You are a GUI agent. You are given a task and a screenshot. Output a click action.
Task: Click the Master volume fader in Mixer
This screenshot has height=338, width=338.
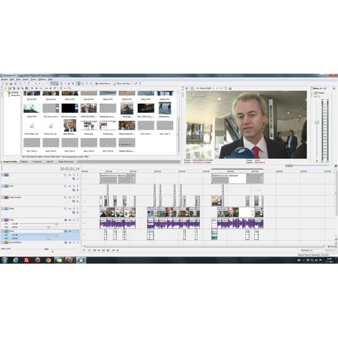tap(317, 122)
